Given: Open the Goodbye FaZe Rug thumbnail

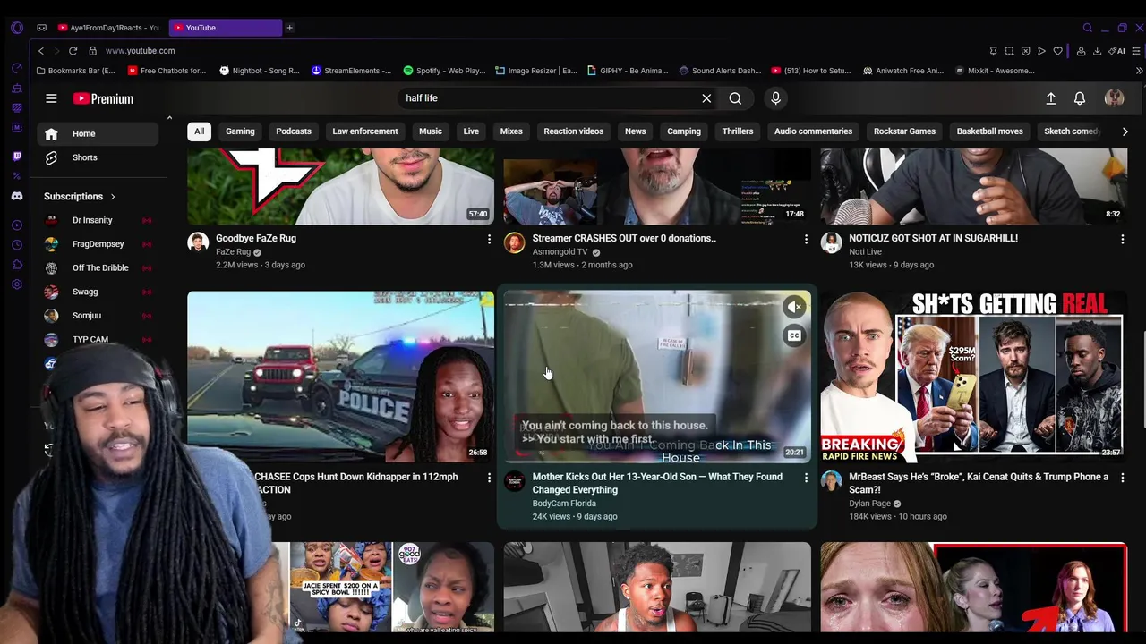Looking at the screenshot, I should (340, 186).
